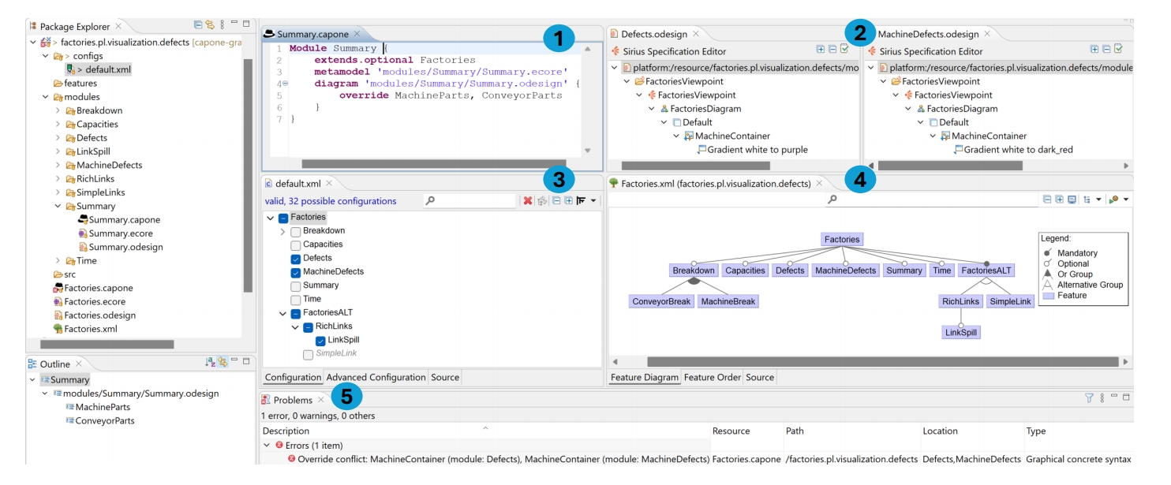Click validate checkmark icon in MachineDefects.odesign editor

[1118, 50]
